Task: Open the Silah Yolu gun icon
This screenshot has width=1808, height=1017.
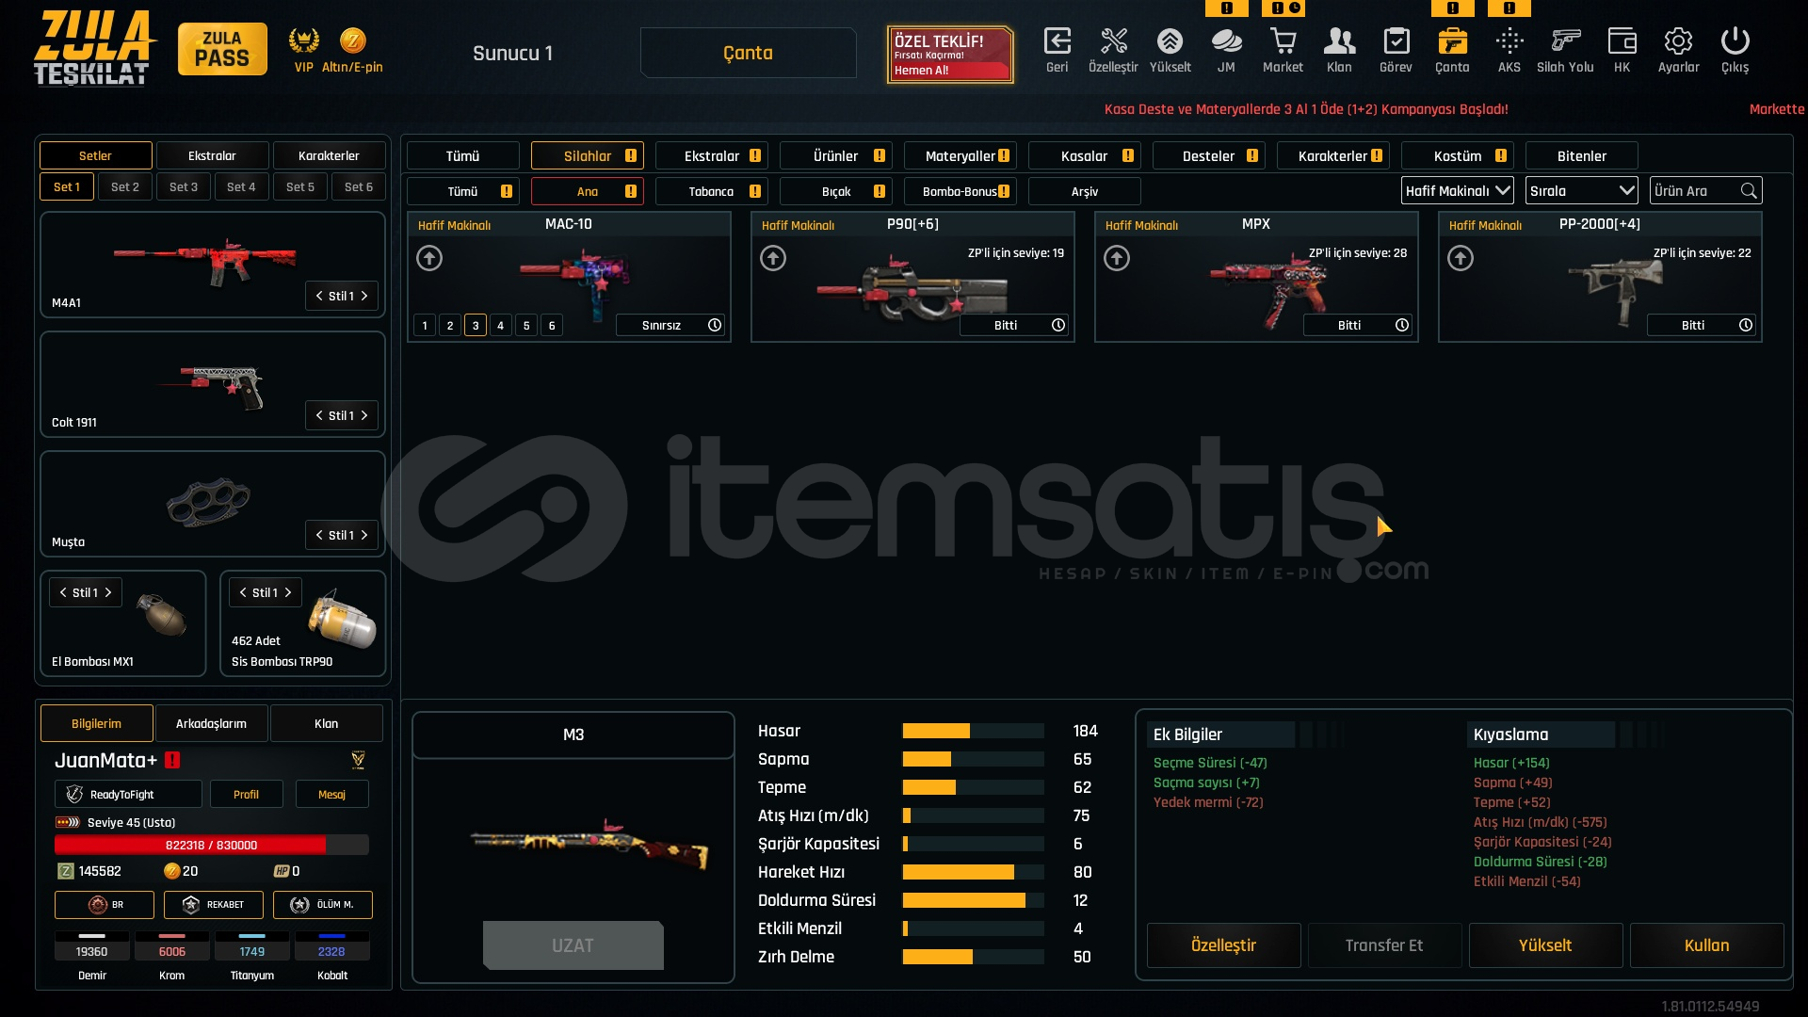Action: (x=1565, y=42)
